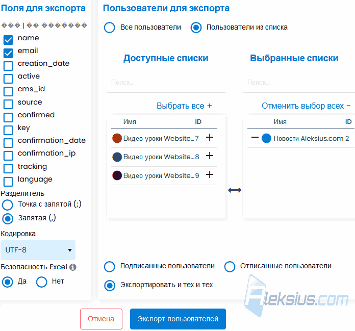Add list with ID 8 via plus icon
The image size is (355, 331).
click(x=210, y=156)
